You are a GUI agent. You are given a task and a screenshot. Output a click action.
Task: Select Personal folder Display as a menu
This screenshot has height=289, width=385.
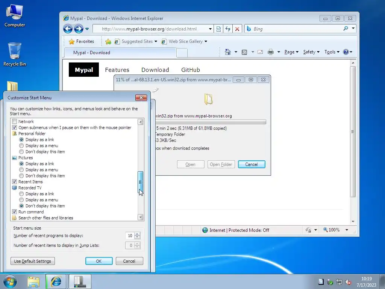click(21, 146)
